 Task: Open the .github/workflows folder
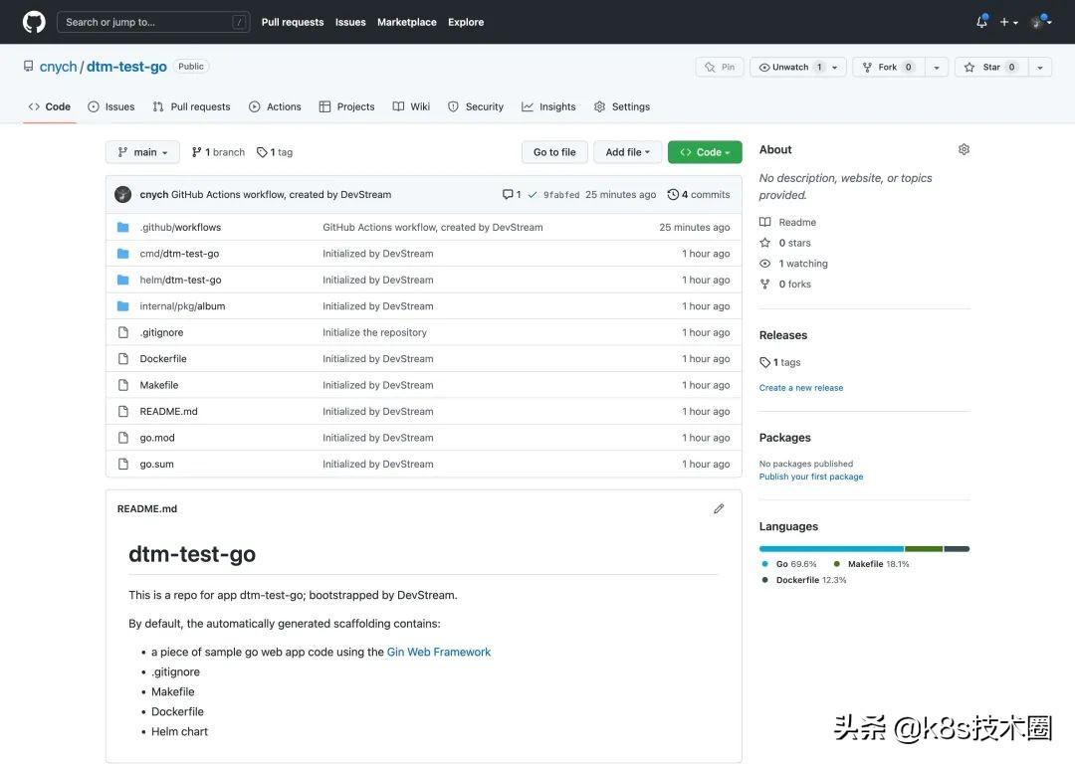click(x=180, y=227)
